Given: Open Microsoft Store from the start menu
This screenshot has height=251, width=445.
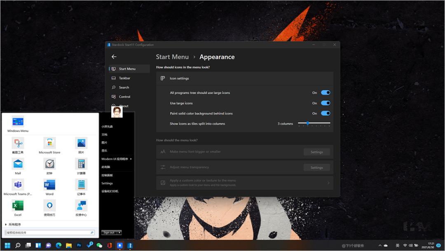Looking at the screenshot, I should pos(49,144).
